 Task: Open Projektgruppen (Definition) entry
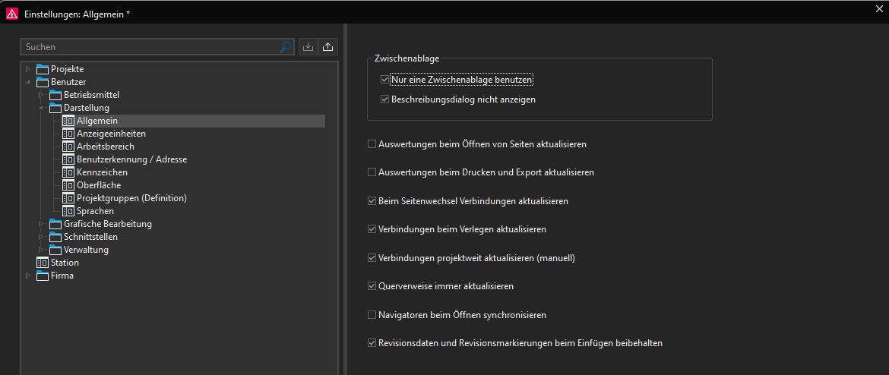131,198
